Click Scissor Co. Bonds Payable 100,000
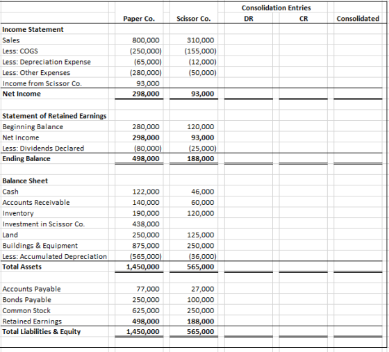The image size is (389, 352). click(201, 300)
